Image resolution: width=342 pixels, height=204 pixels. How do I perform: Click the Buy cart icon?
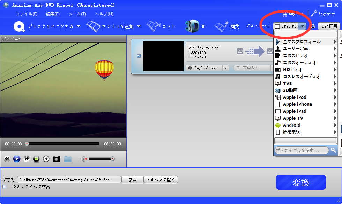pyautogui.click(x=285, y=14)
